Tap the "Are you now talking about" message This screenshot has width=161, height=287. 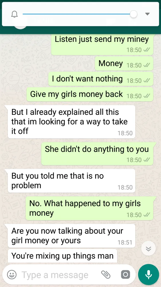click(x=71, y=236)
